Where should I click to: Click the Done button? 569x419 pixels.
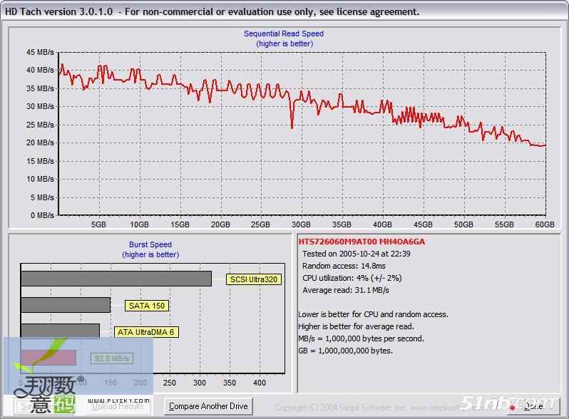coord(533,406)
